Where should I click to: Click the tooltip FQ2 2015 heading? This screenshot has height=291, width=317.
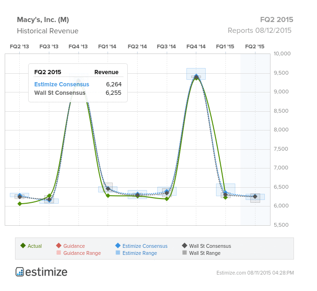pos(48,72)
